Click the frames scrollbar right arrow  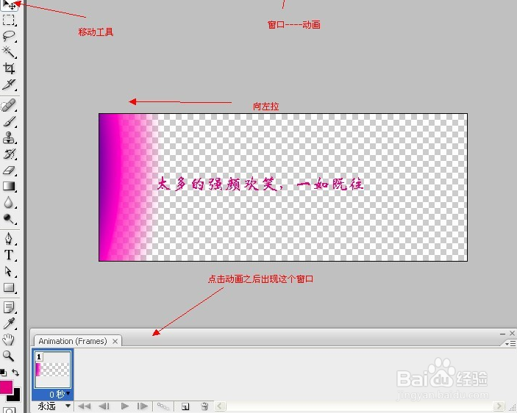point(499,406)
